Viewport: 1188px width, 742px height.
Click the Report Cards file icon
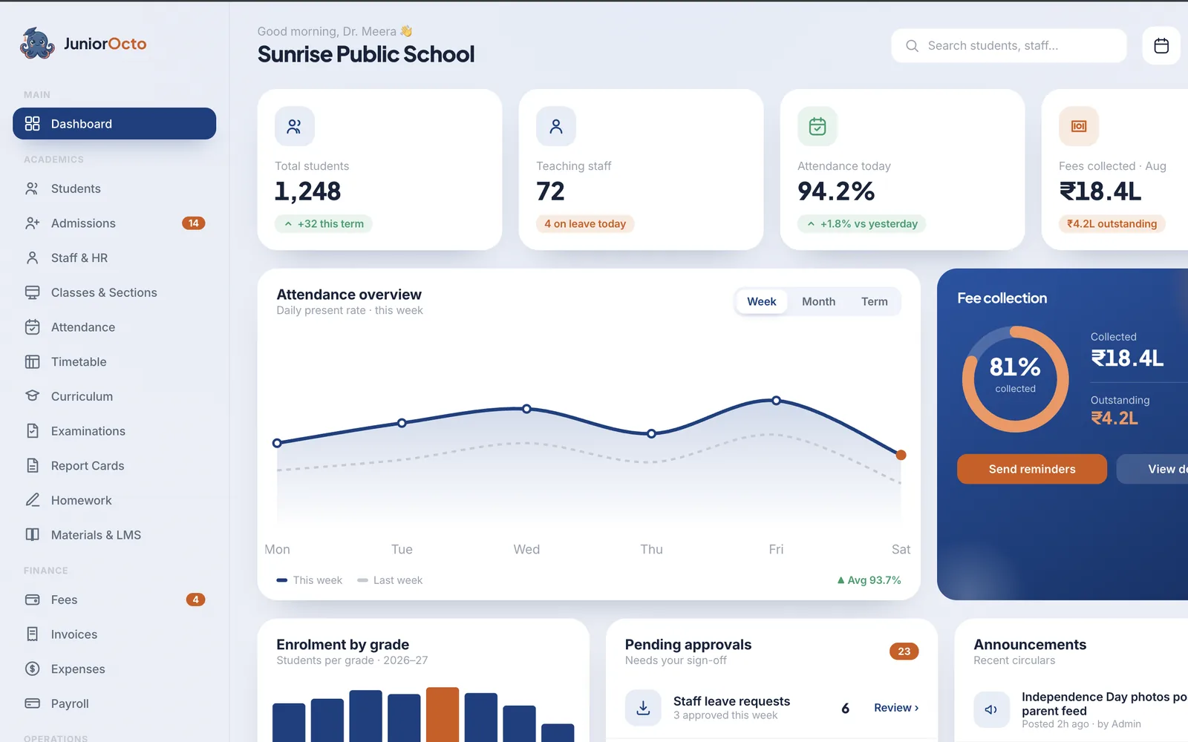click(32, 466)
